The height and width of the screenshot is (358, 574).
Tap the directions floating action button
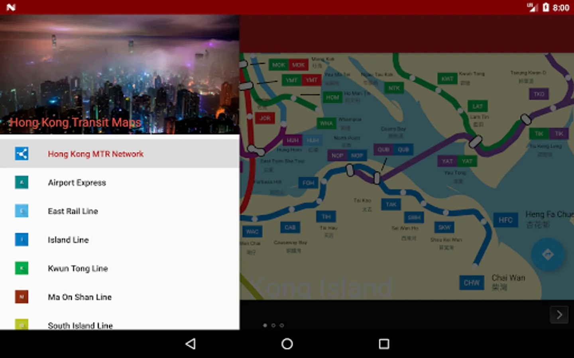[x=548, y=255]
